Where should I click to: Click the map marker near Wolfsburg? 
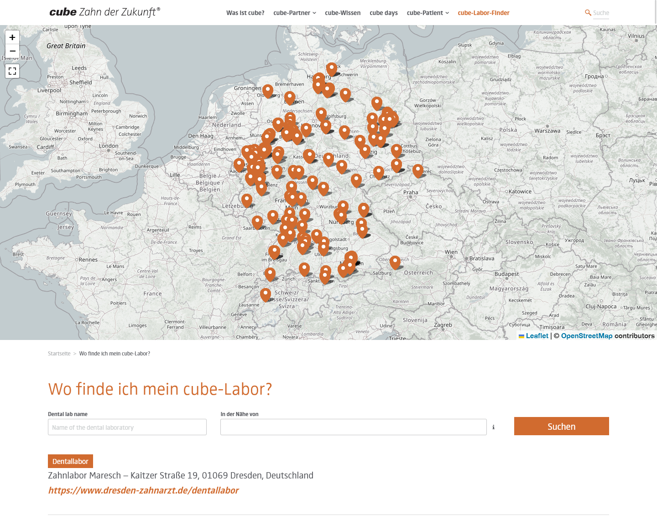point(321,114)
